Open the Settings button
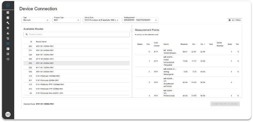 [235, 20]
